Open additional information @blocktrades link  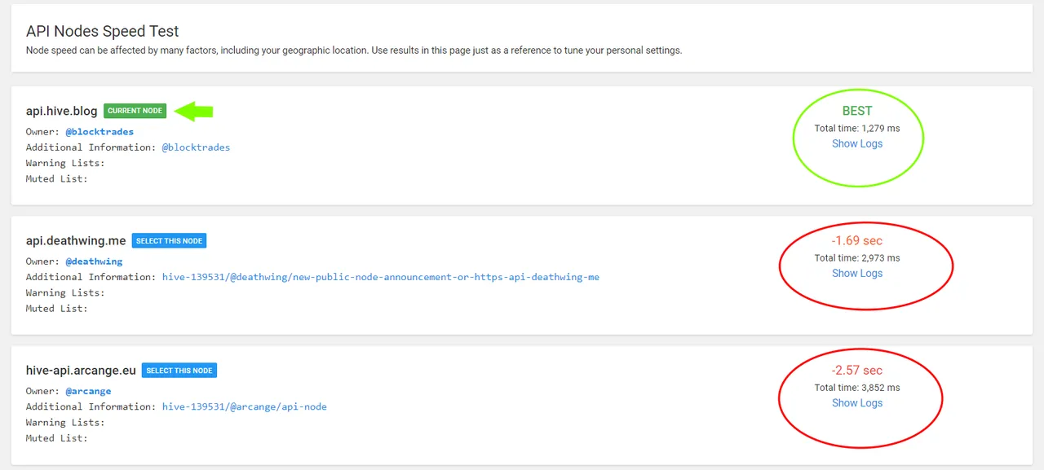coord(196,147)
